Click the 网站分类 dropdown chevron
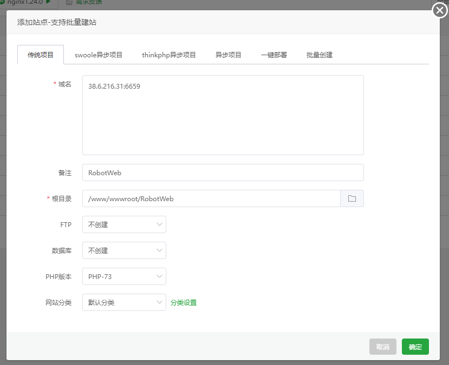The height and width of the screenshot is (365, 449). (160, 302)
